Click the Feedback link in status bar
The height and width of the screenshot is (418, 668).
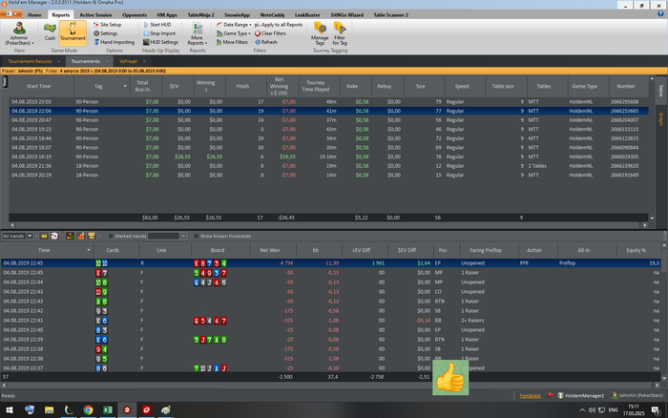pyautogui.click(x=530, y=396)
